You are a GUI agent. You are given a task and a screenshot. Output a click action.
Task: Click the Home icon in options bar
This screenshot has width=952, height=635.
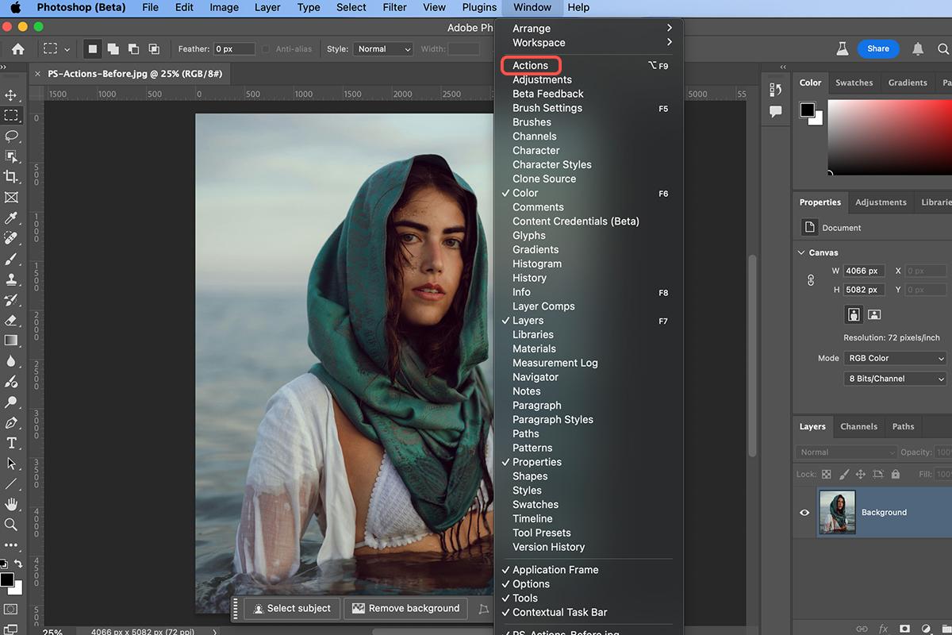pyautogui.click(x=17, y=49)
